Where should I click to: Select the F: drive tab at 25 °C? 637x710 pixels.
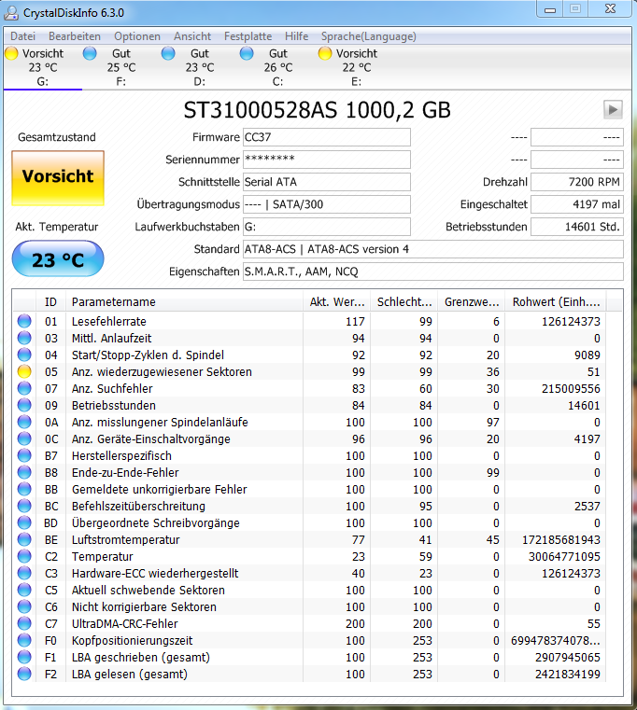pyautogui.click(x=121, y=67)
